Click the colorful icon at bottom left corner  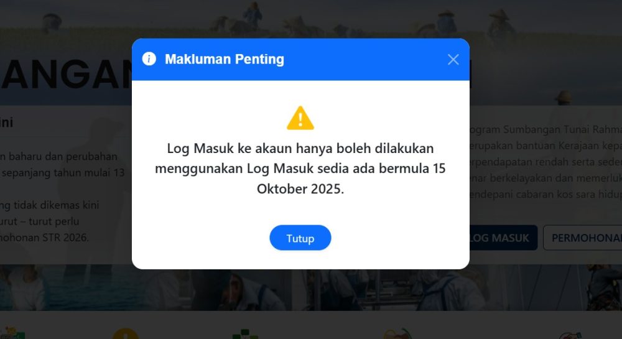(x=12, y=333)
